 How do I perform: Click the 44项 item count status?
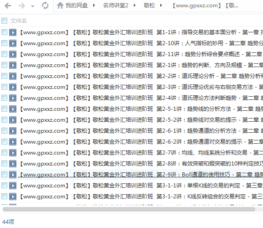8,222
